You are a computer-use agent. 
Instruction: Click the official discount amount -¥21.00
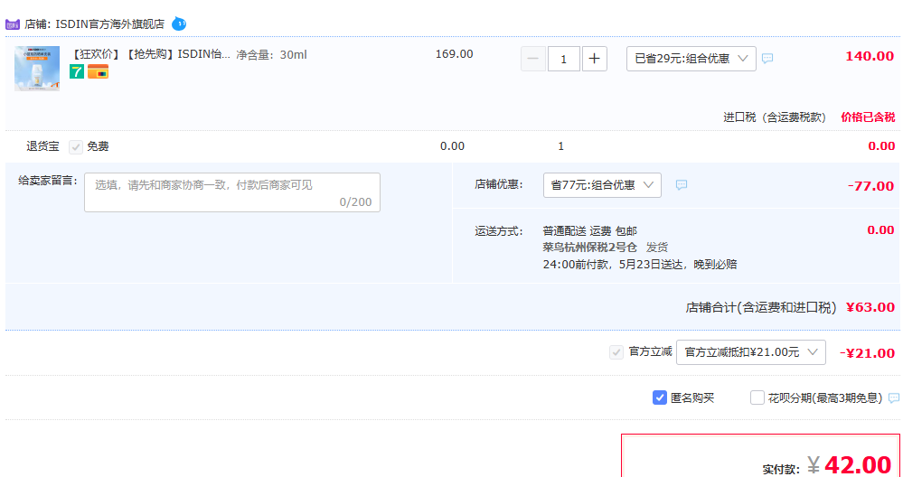pos(867,353)
